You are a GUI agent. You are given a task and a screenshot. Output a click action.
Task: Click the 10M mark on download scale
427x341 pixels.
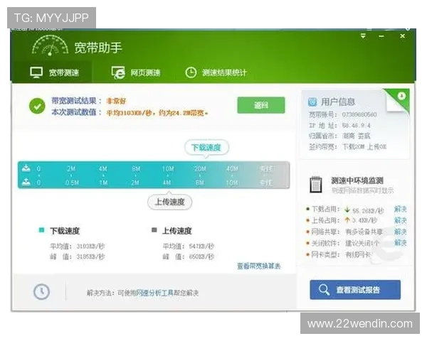click(168, 169)
